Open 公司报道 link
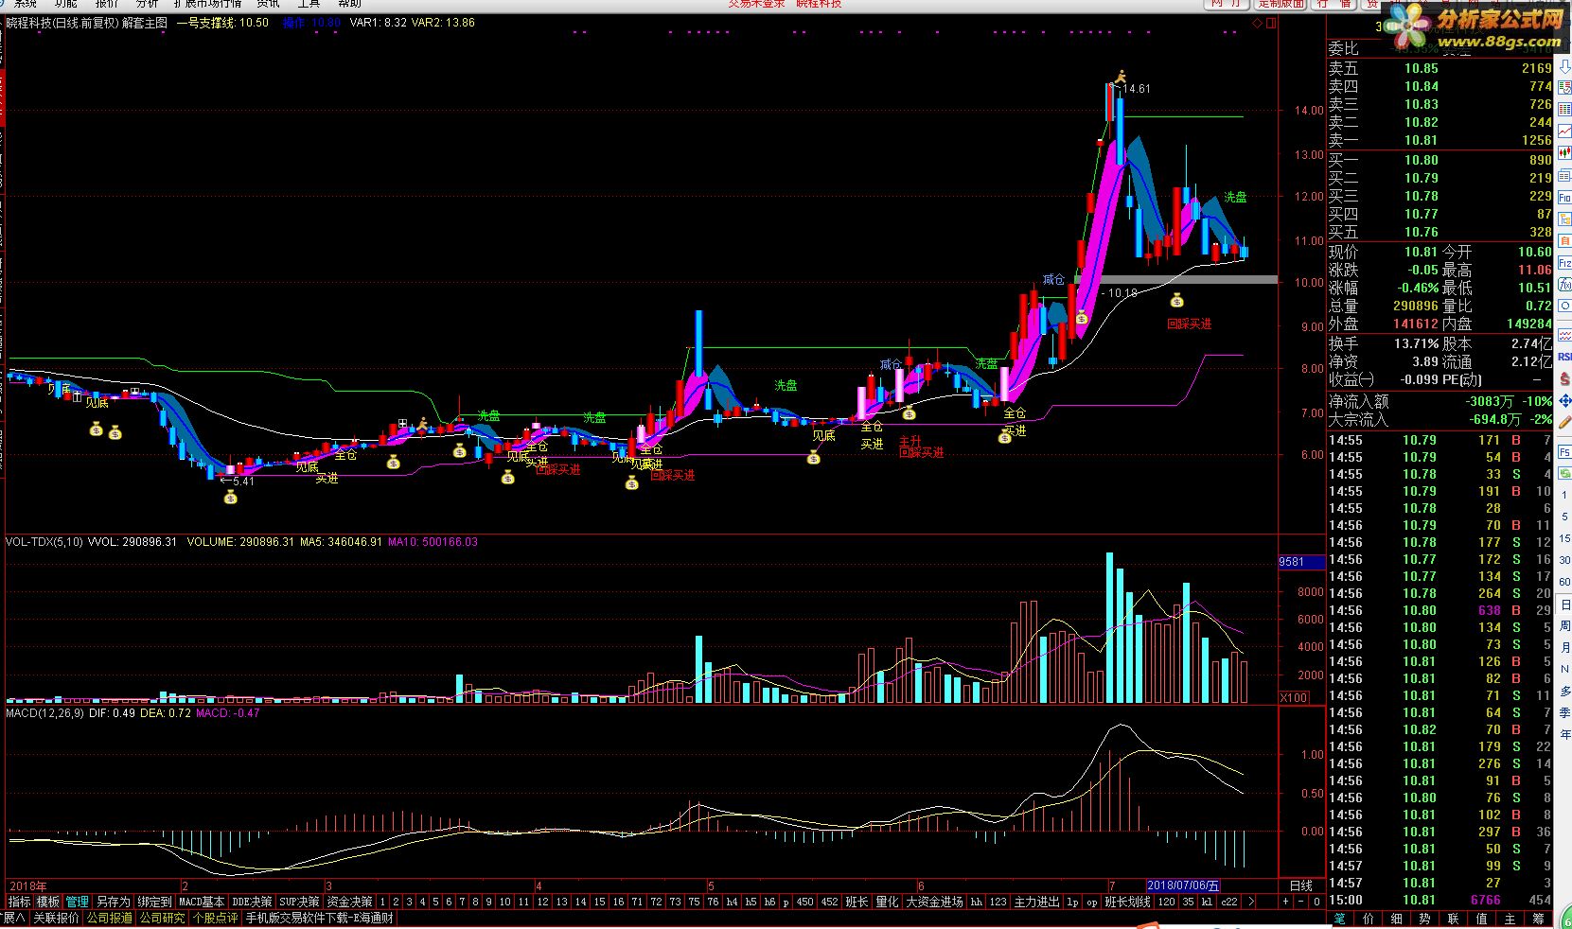1572x929 pixels. (109, 918)
